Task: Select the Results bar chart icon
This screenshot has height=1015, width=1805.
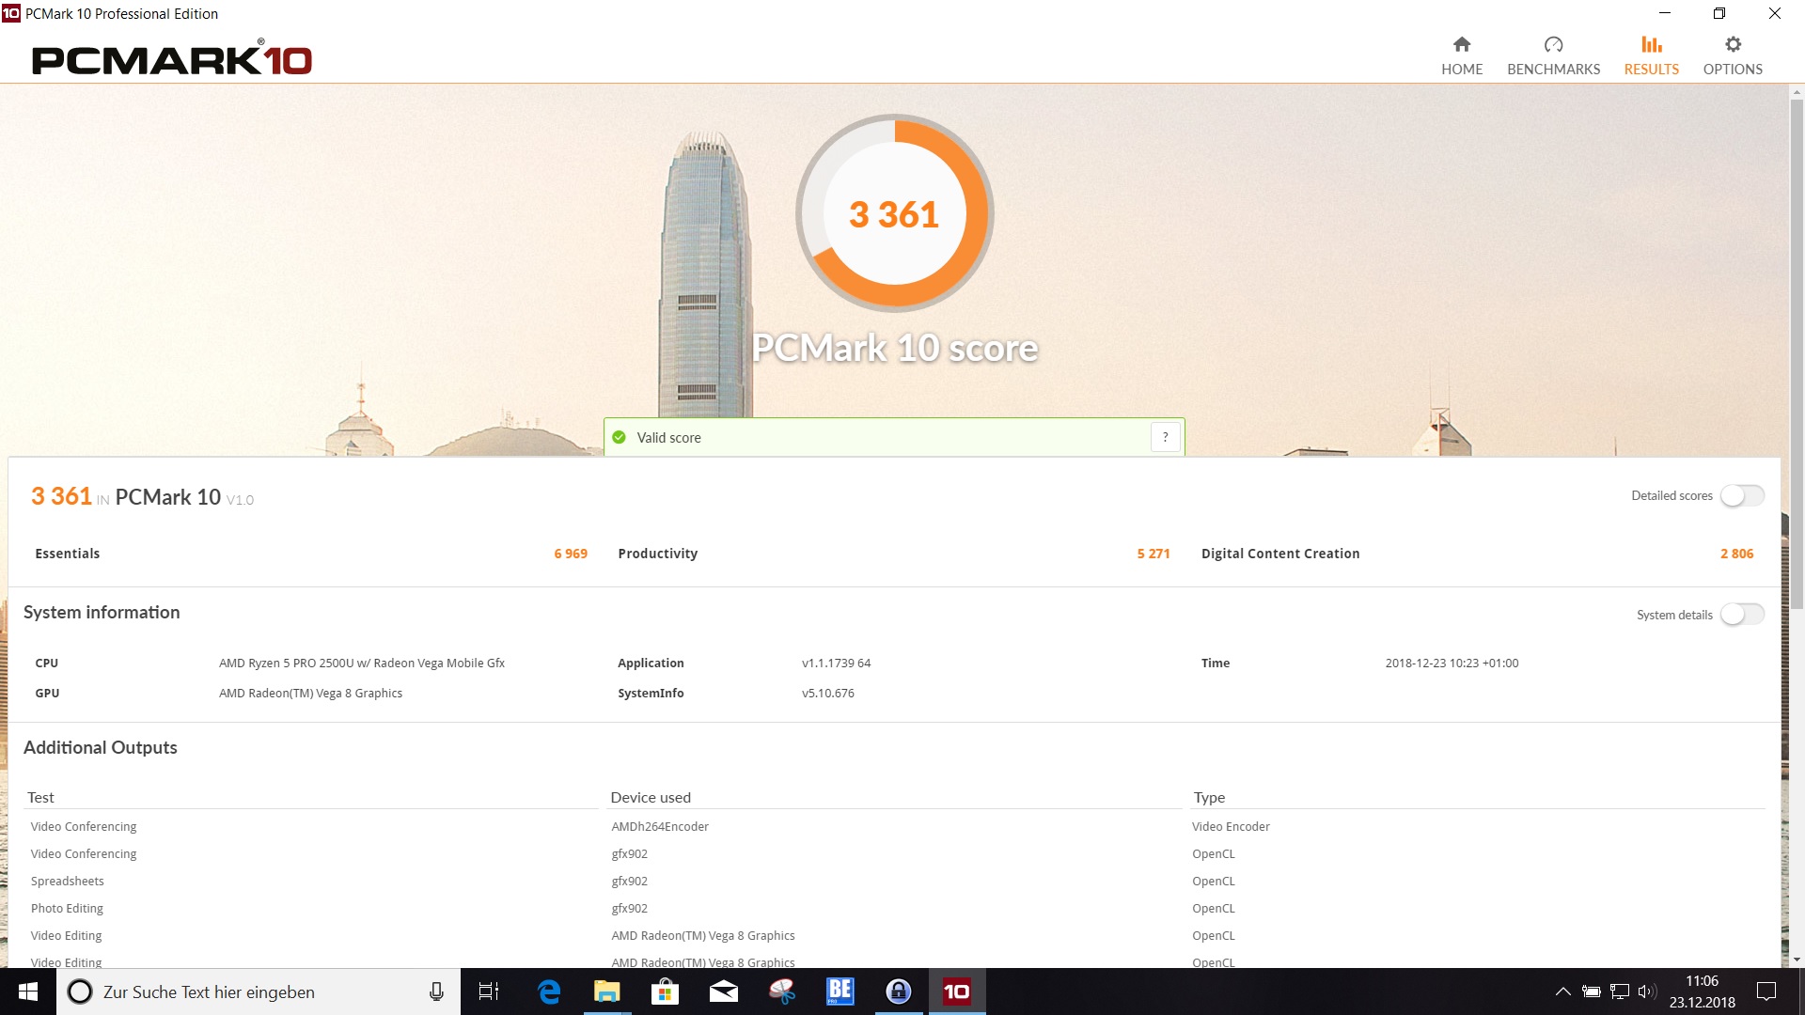Action: [1651, 44]
